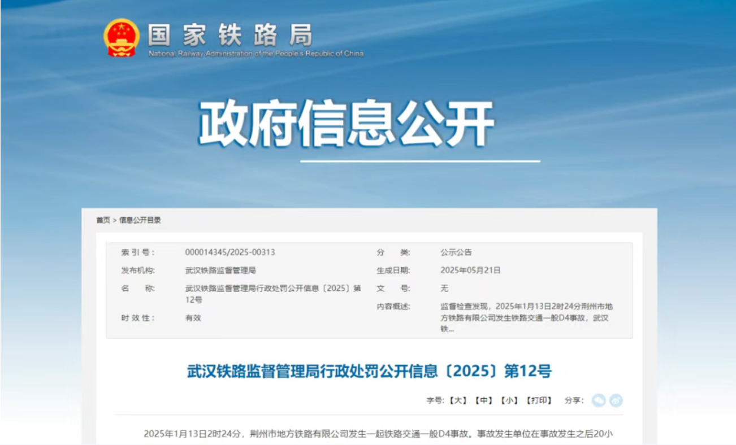Select the date 2025年05月21日

pos(470,271)
